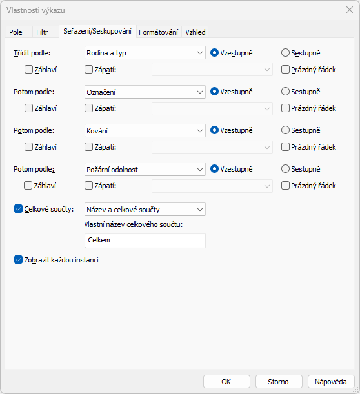Viewport: 360px width, 394px height.
Task: Open the Označení sort field dropdown
Action: tap(145, 92)
